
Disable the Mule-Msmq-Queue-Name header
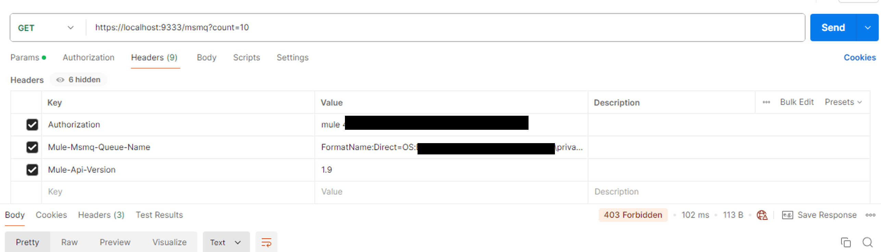tap(32, 147)
